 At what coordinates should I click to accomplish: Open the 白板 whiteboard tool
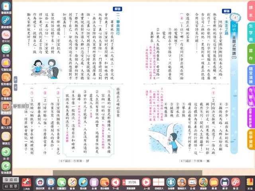coord(192,183)
